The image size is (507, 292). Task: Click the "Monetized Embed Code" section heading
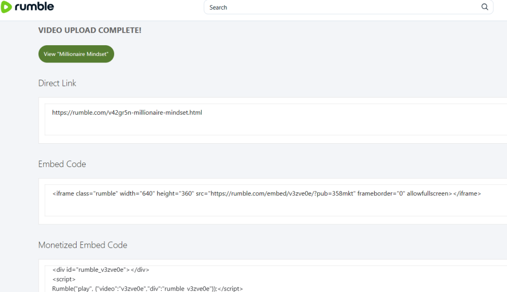(83, 245)
